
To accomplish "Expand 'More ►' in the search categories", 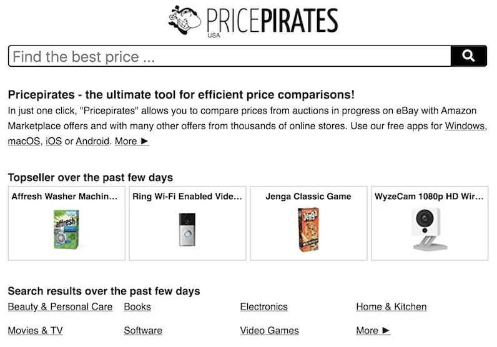I will 373,330.
